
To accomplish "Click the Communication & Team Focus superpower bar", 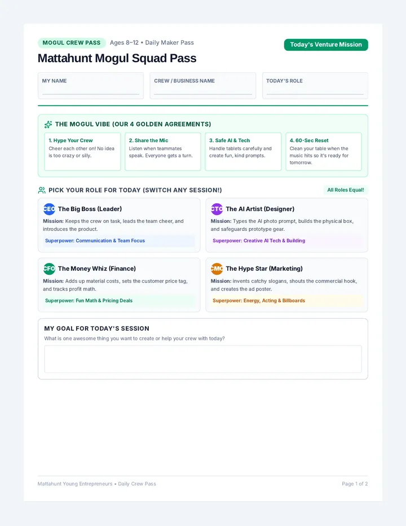I will 119,240.
